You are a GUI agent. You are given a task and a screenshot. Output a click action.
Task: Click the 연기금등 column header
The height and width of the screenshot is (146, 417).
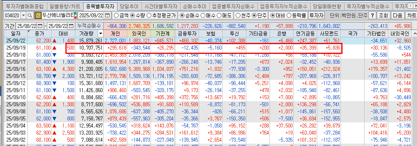click(305, 33)
